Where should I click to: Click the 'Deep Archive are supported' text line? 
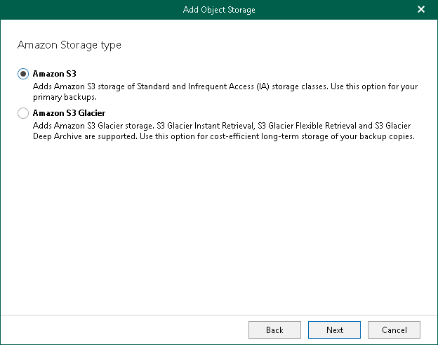click(x=84, y=136)
